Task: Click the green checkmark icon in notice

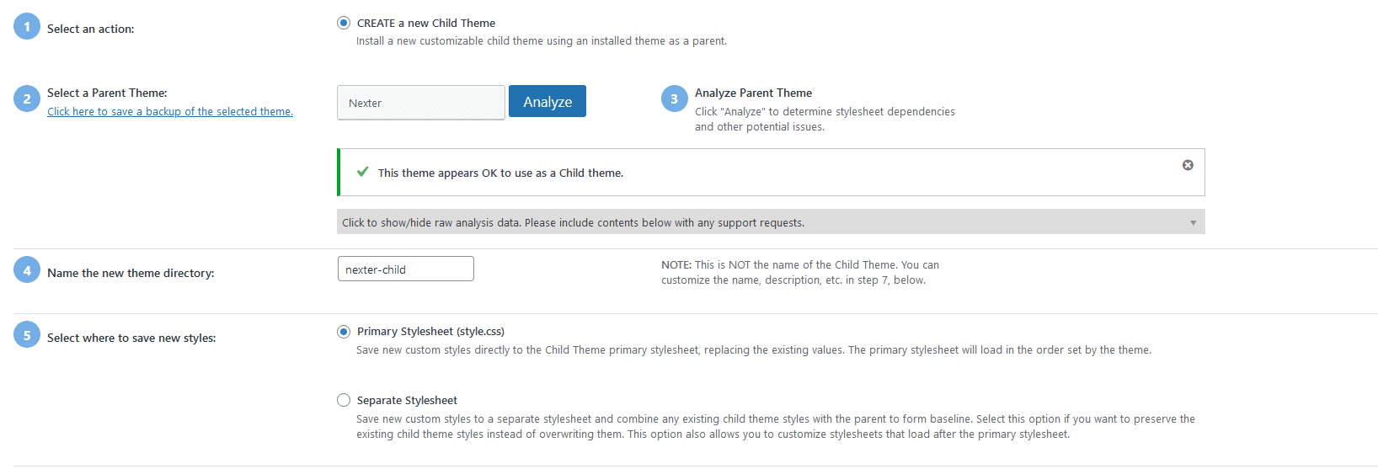Action: pyautogui.click(x=363, y=172)
